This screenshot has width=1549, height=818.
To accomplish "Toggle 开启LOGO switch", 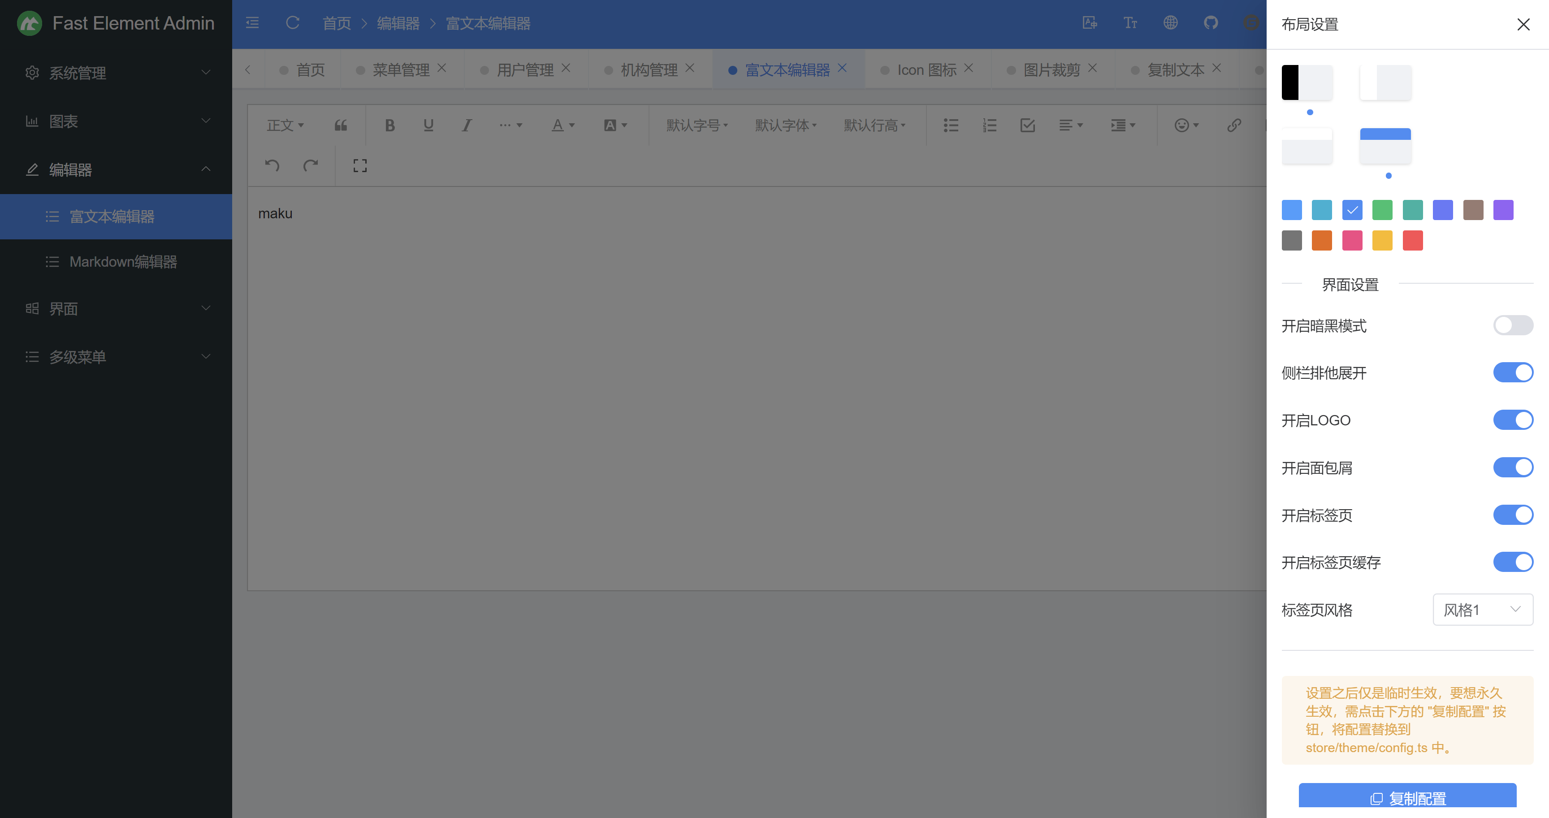I will point(1513,420).
